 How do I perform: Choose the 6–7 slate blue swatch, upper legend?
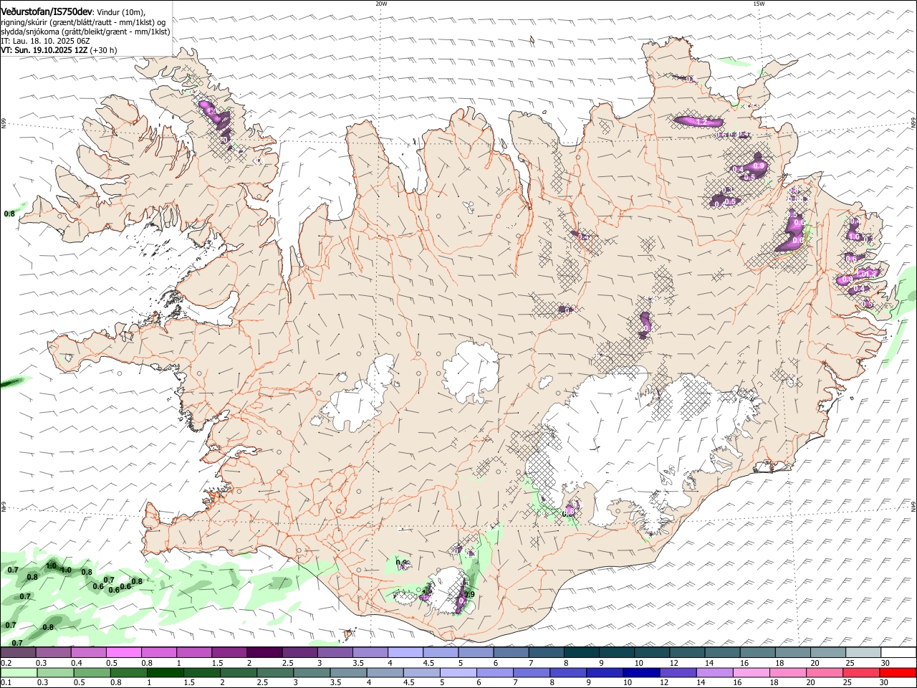click(x=511, y=653)
